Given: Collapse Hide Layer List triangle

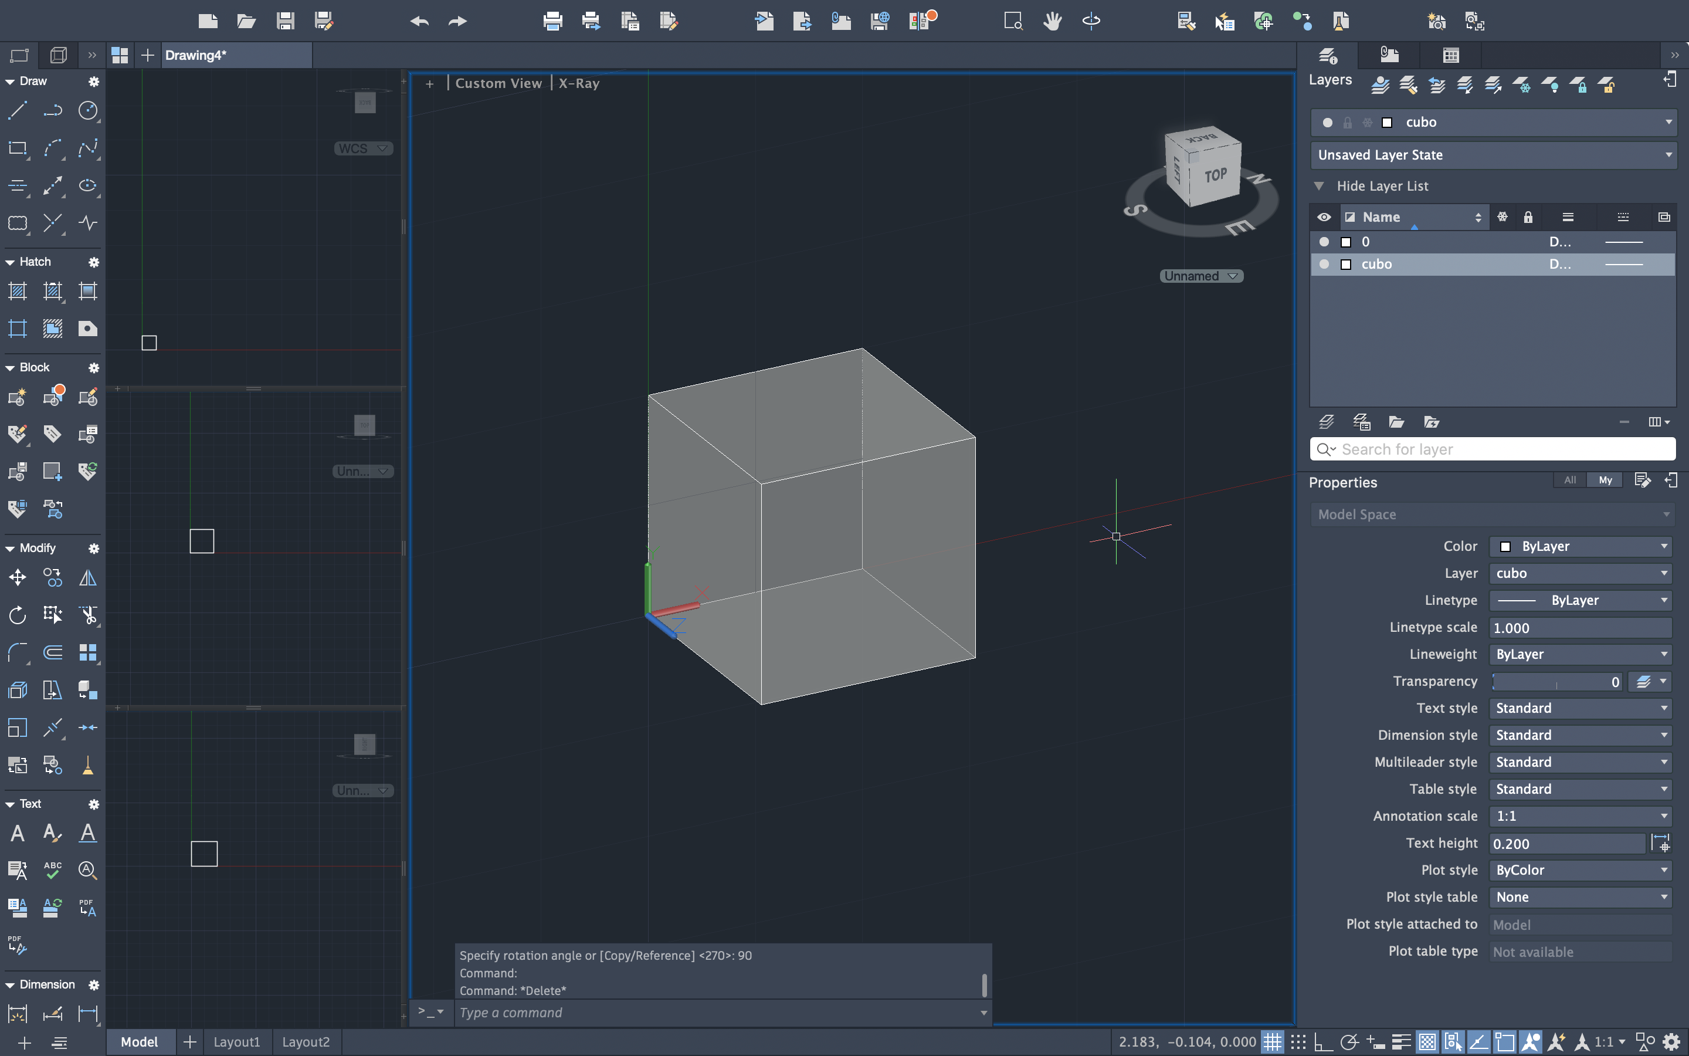Looking at the screenshot, I should click(1319, 186).
